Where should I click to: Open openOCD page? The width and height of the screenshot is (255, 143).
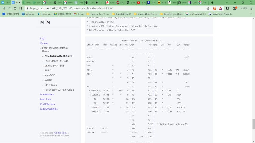click(x=50, y=75)
